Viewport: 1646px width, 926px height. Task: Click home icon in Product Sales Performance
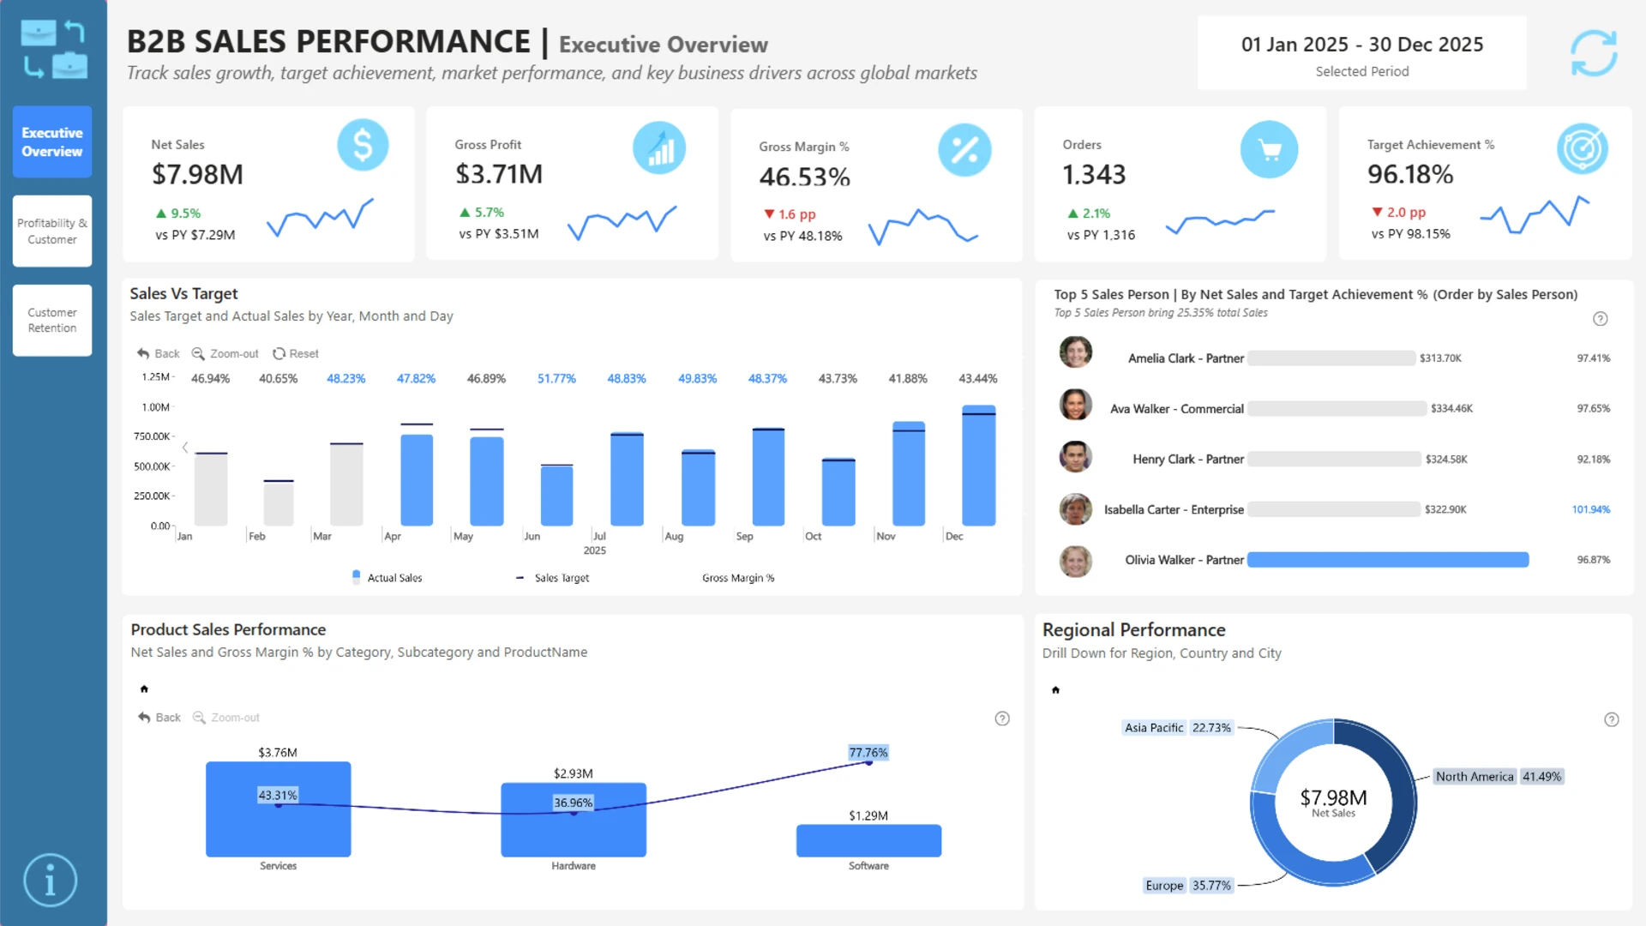coord(144,688)
